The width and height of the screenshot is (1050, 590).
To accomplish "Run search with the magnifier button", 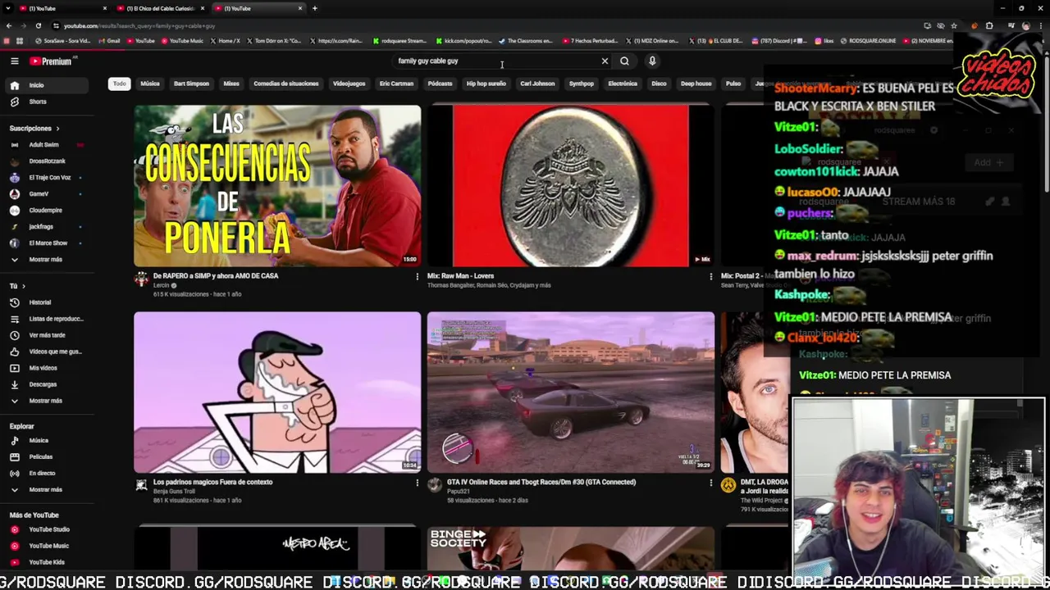I will pyautogui.click(x=624, y=61).
